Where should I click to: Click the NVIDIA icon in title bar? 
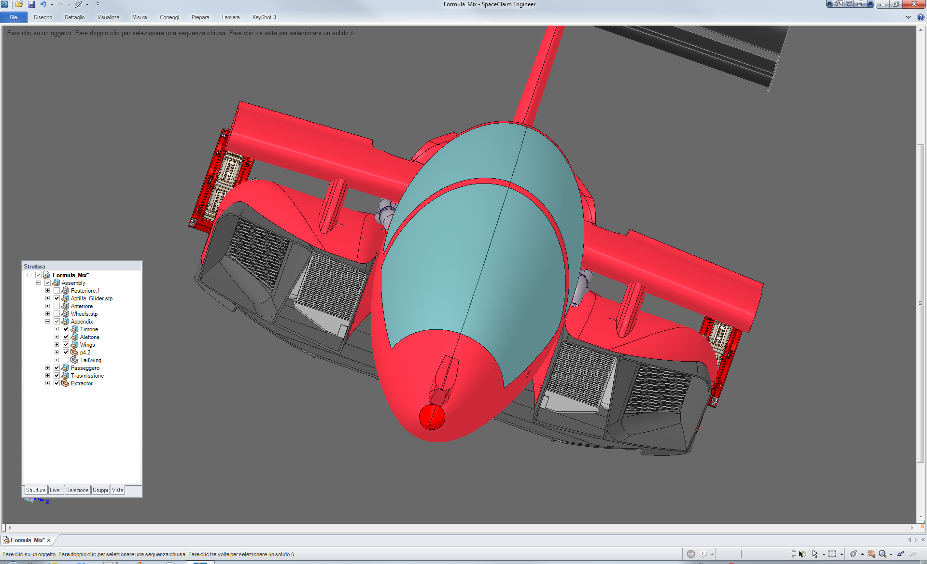click(839, 4)
